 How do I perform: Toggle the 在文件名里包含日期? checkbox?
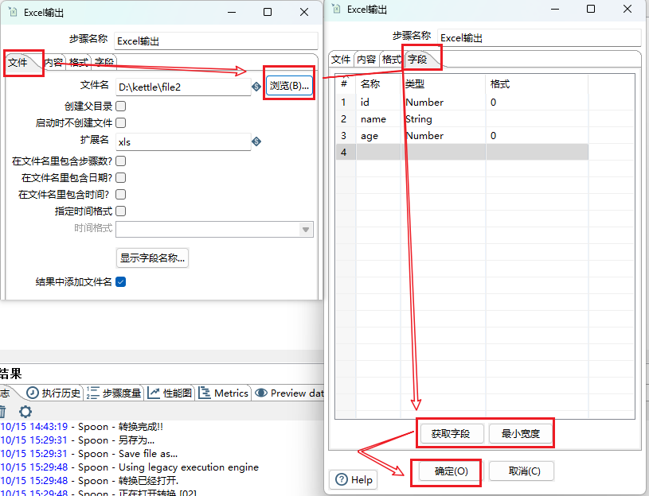pos(121,177)
